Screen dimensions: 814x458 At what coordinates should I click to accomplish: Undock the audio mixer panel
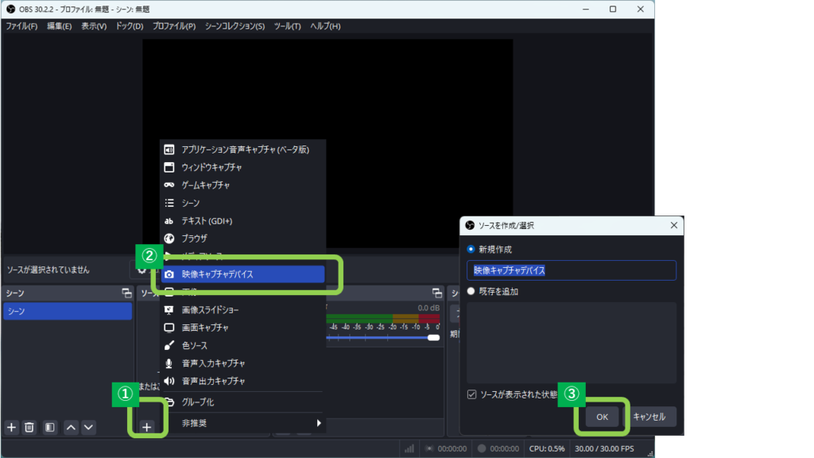(437, 293)
